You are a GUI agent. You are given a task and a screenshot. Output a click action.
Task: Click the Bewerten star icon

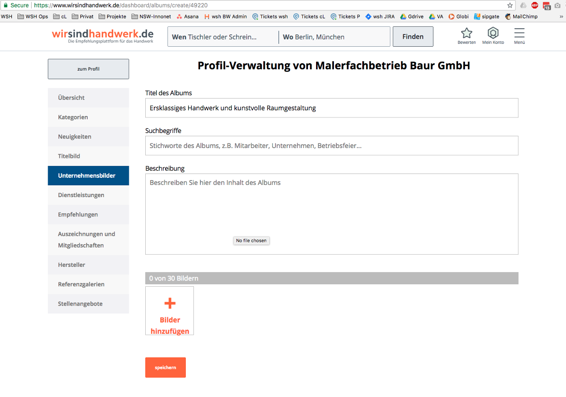pyautogui.click(x=466, y=33)
